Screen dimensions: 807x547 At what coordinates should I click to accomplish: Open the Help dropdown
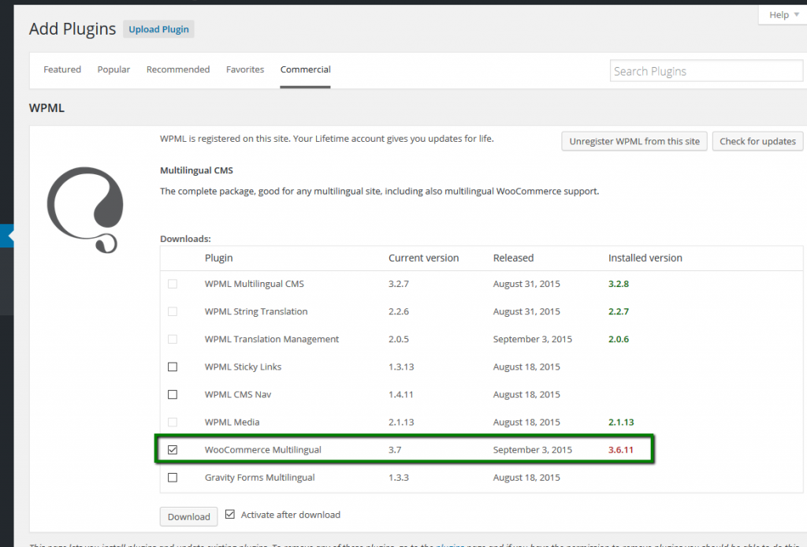click(x=783, y=15)
